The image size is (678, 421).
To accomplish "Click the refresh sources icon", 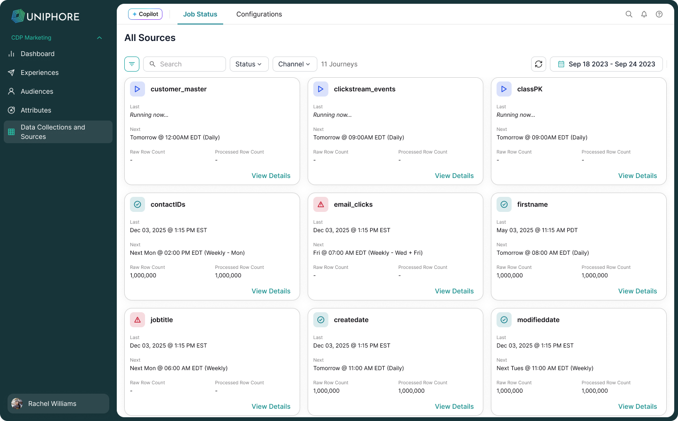I will [539, 64].
